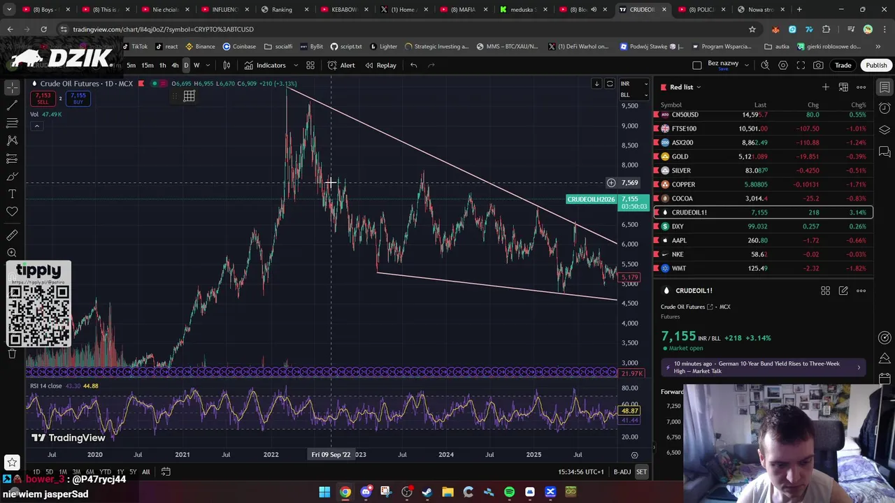This screenshot has height=503, width=895.
Task: Open Spotify from the Windows taskbar
Action: pos(509,492)
